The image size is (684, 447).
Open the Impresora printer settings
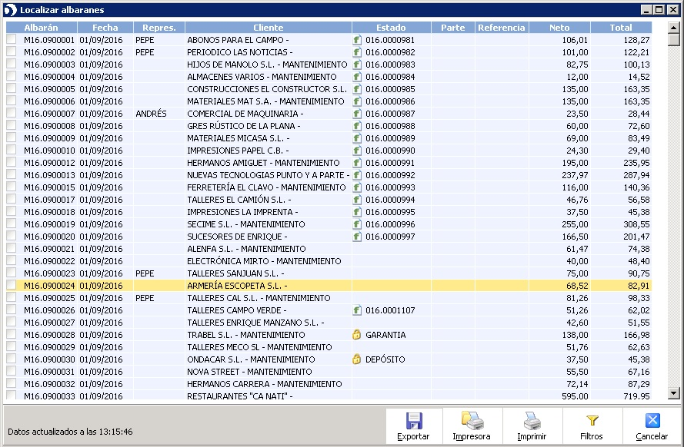[472, 426]
